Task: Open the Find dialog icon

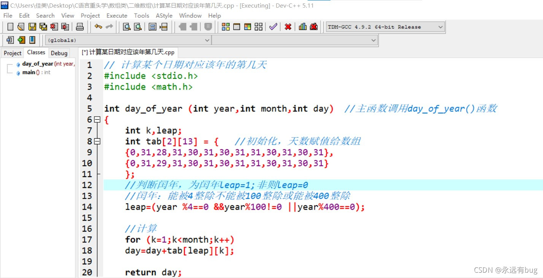Action: [127, 27]
